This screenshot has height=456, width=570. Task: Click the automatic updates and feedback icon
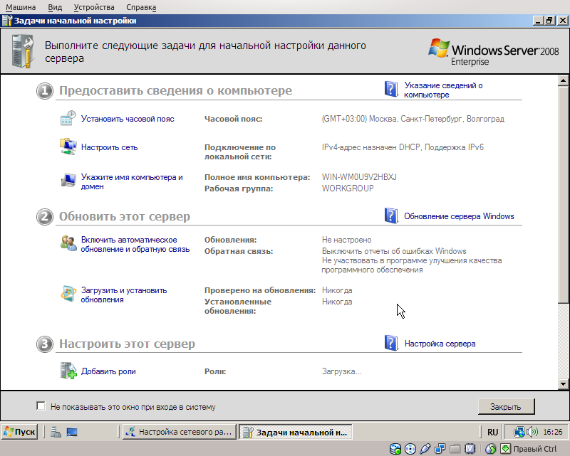tap(70, 242)
